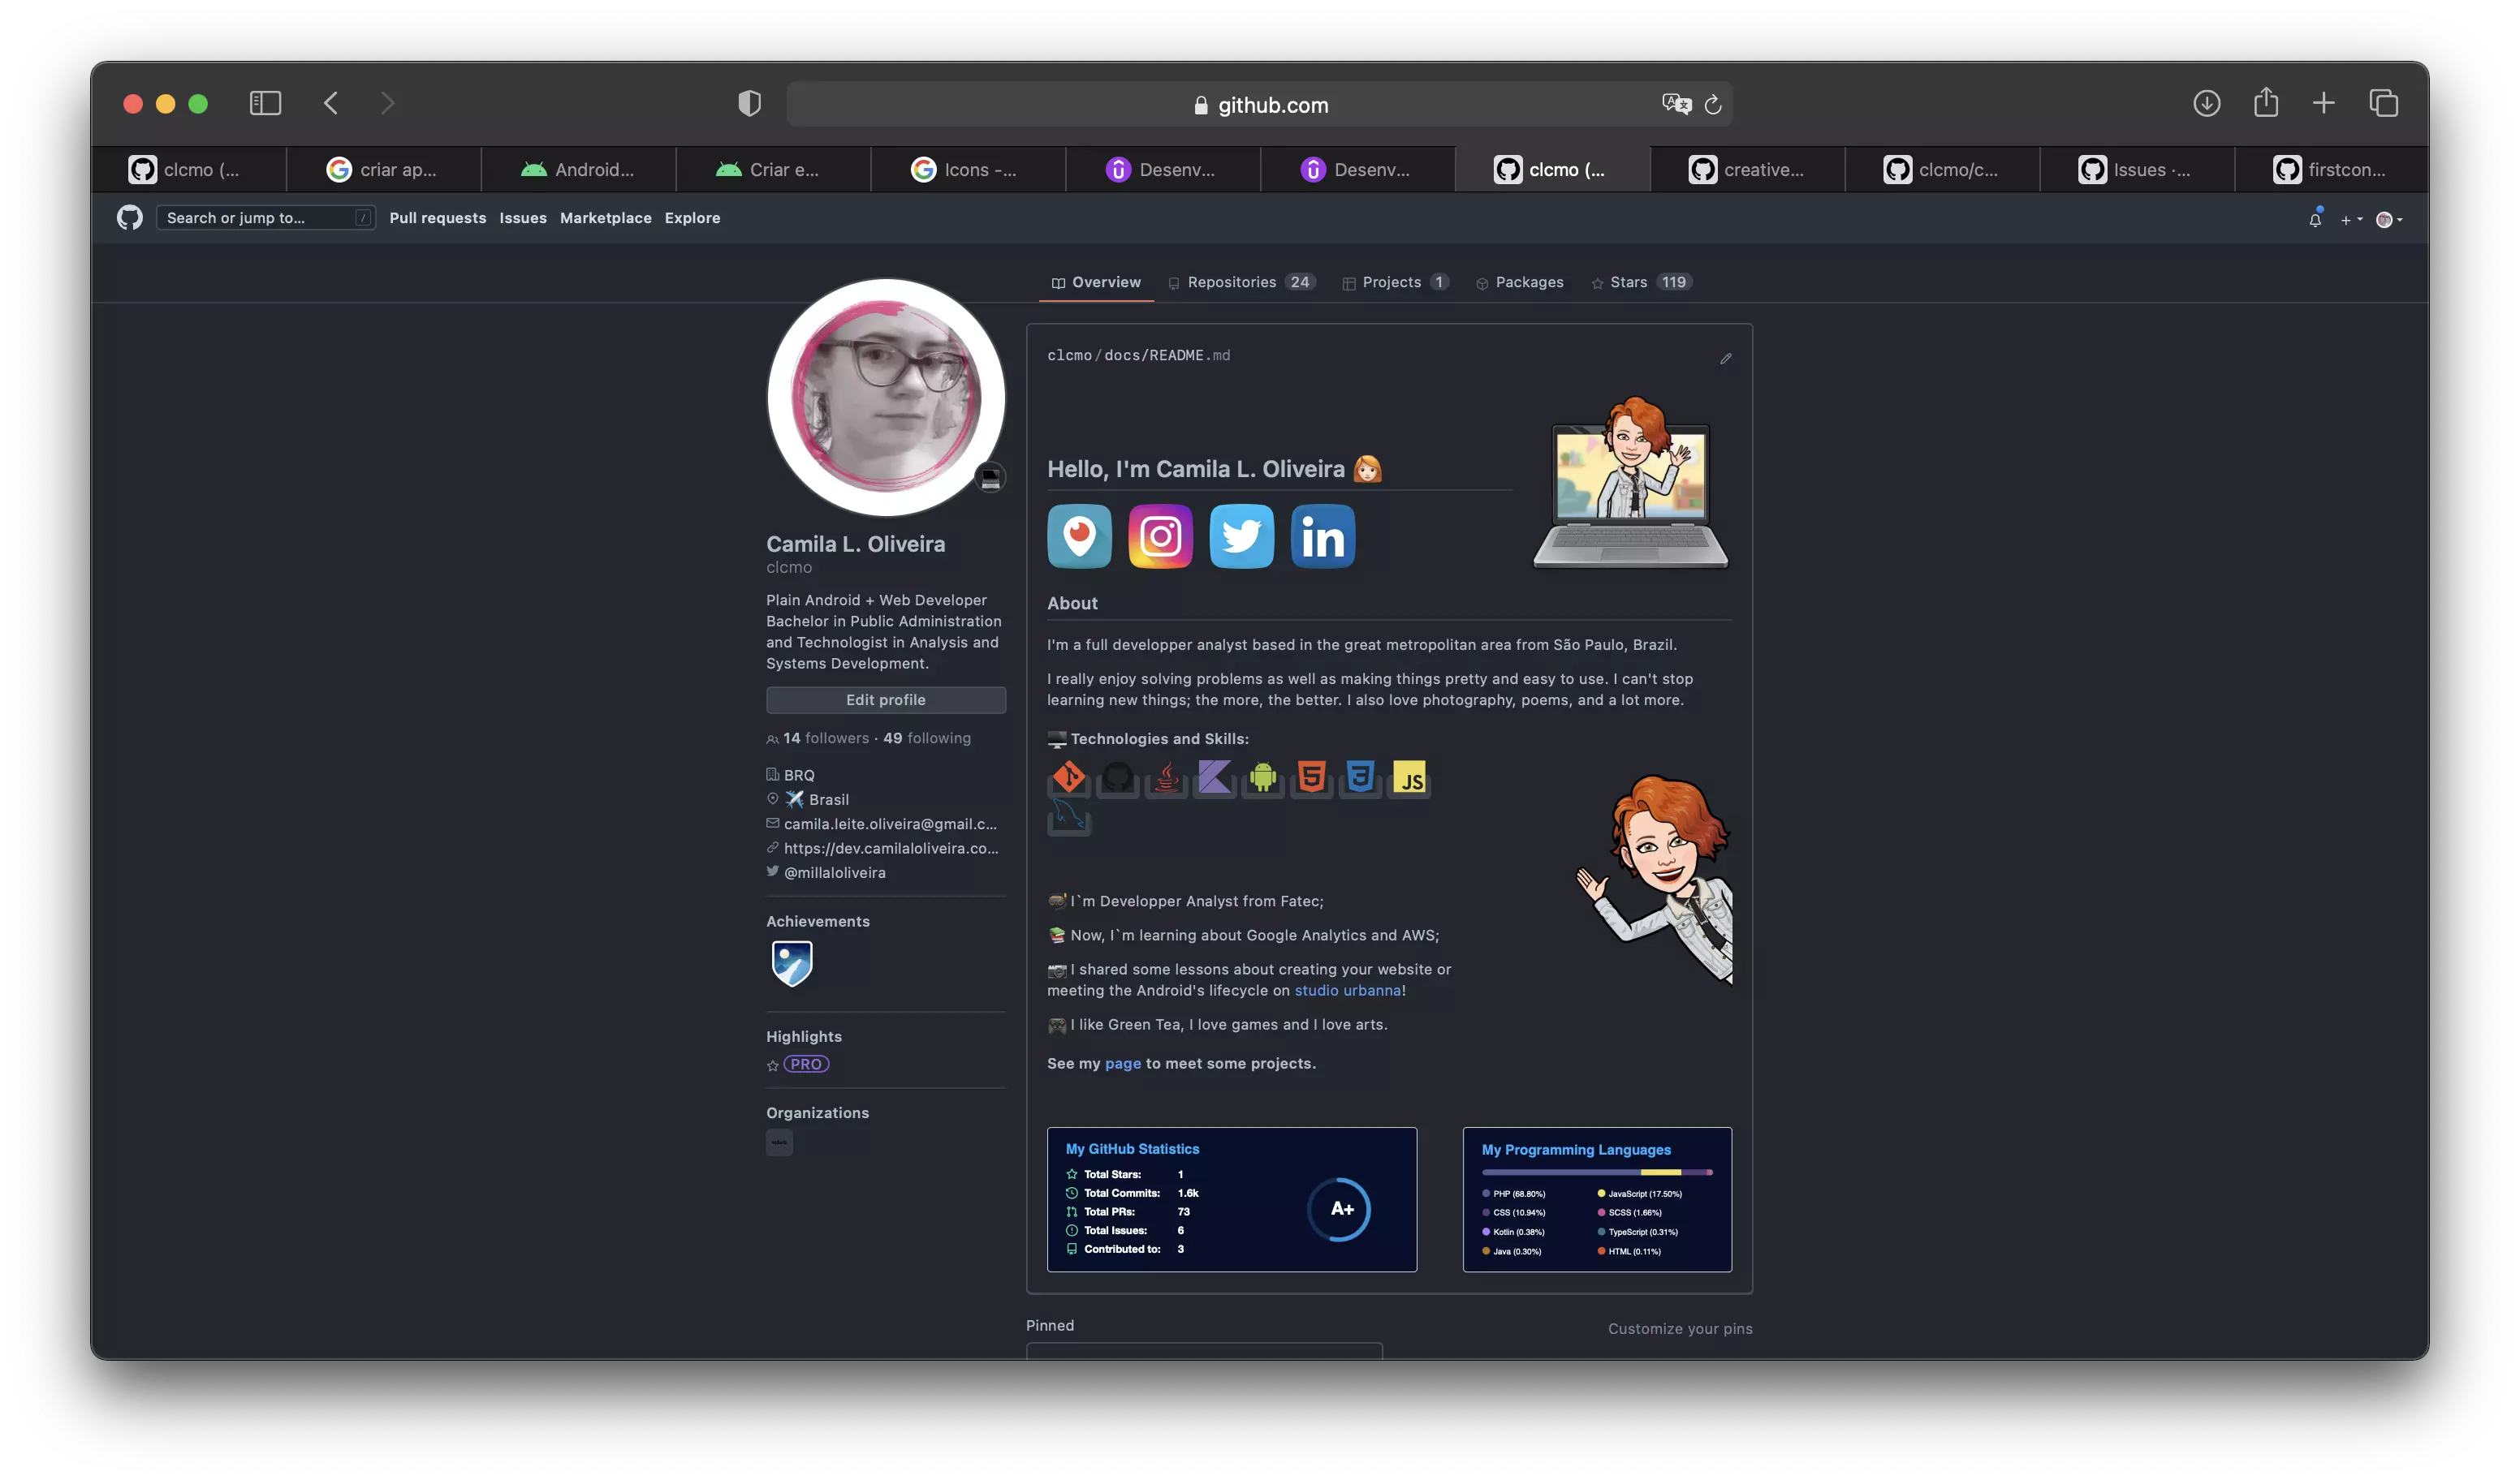Open Safari downloads icon
Viewport: 2520px width, 1480px height.
[2206, 103]
